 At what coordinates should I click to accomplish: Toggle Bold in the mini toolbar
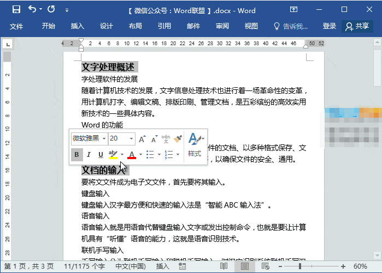tap(77, 154)
